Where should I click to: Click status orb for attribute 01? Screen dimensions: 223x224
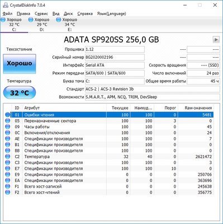[8, 115]
